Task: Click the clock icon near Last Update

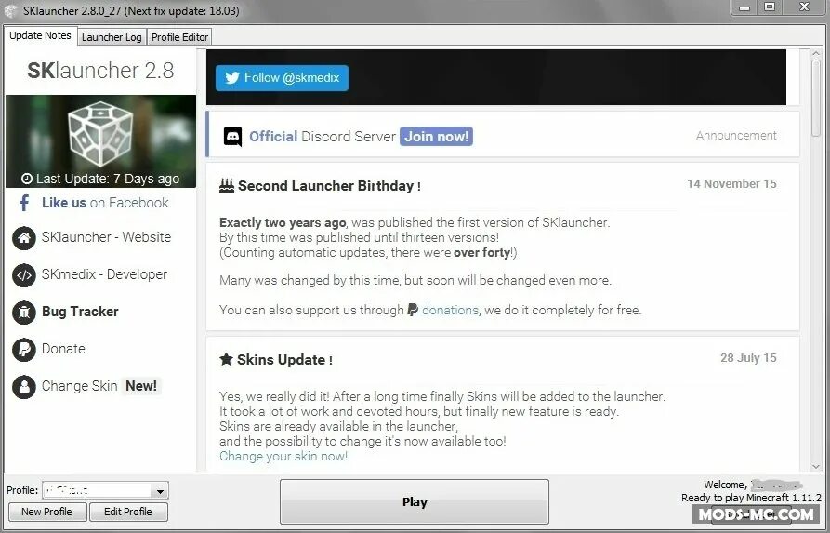Action: [x=27, y=180]
